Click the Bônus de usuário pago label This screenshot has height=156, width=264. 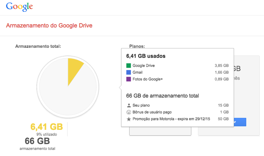pos(152,112)
